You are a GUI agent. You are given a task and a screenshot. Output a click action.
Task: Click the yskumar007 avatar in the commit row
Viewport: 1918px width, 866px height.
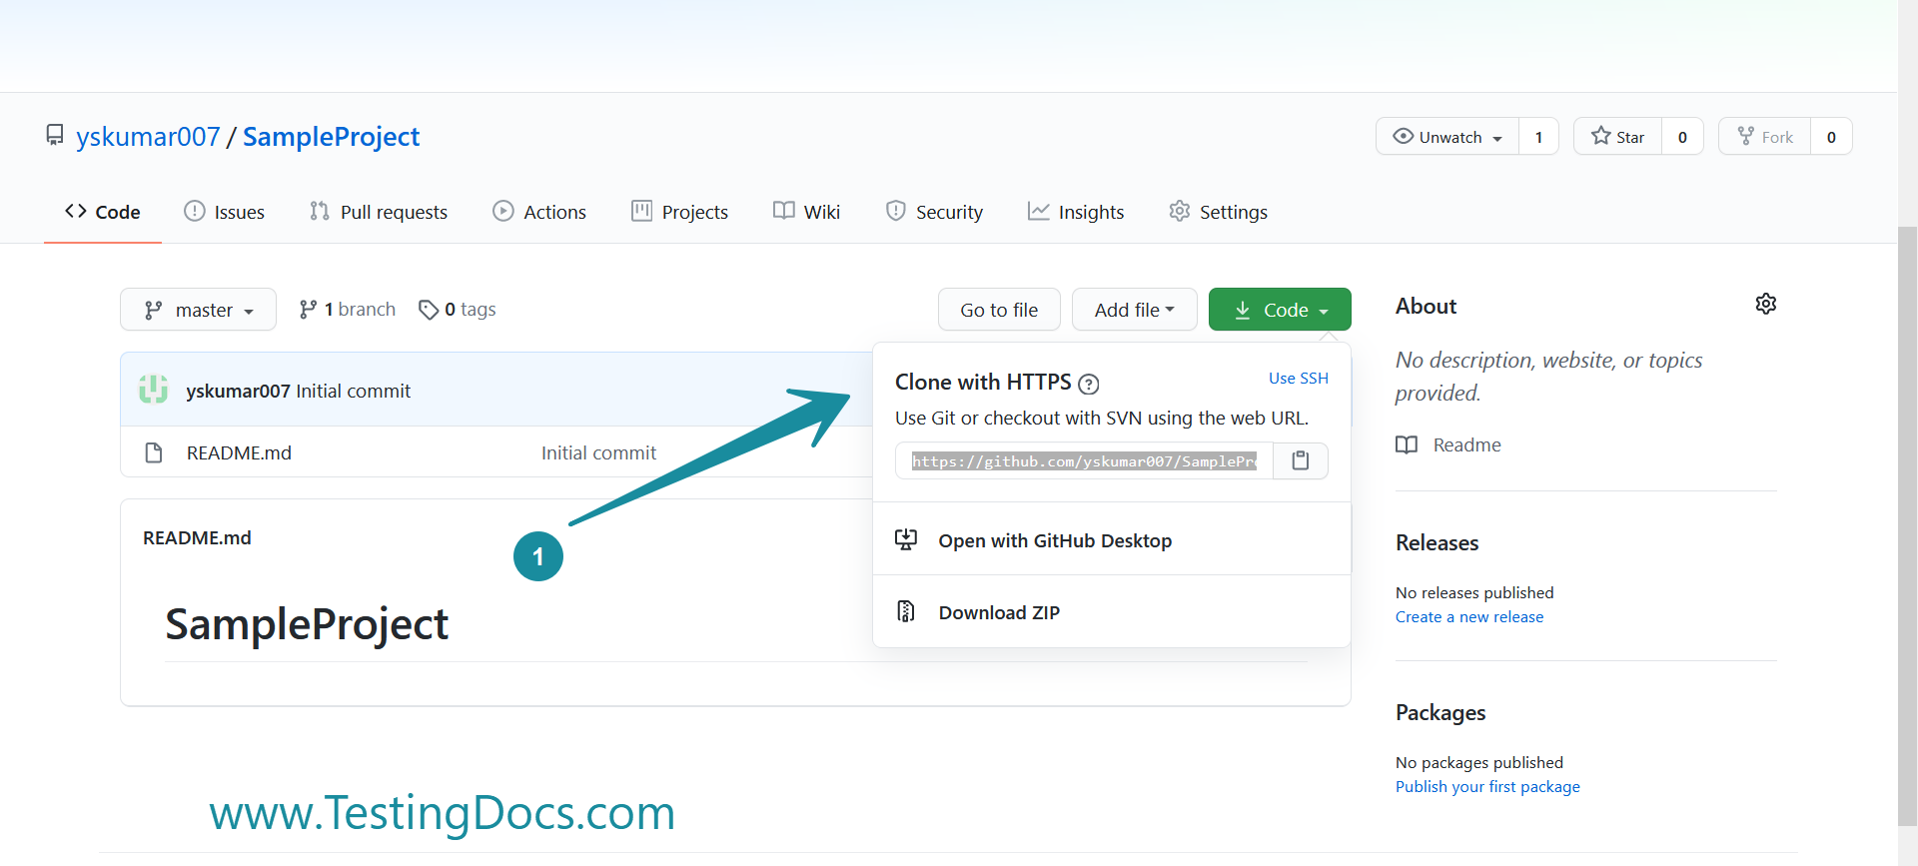coord(153,390)
